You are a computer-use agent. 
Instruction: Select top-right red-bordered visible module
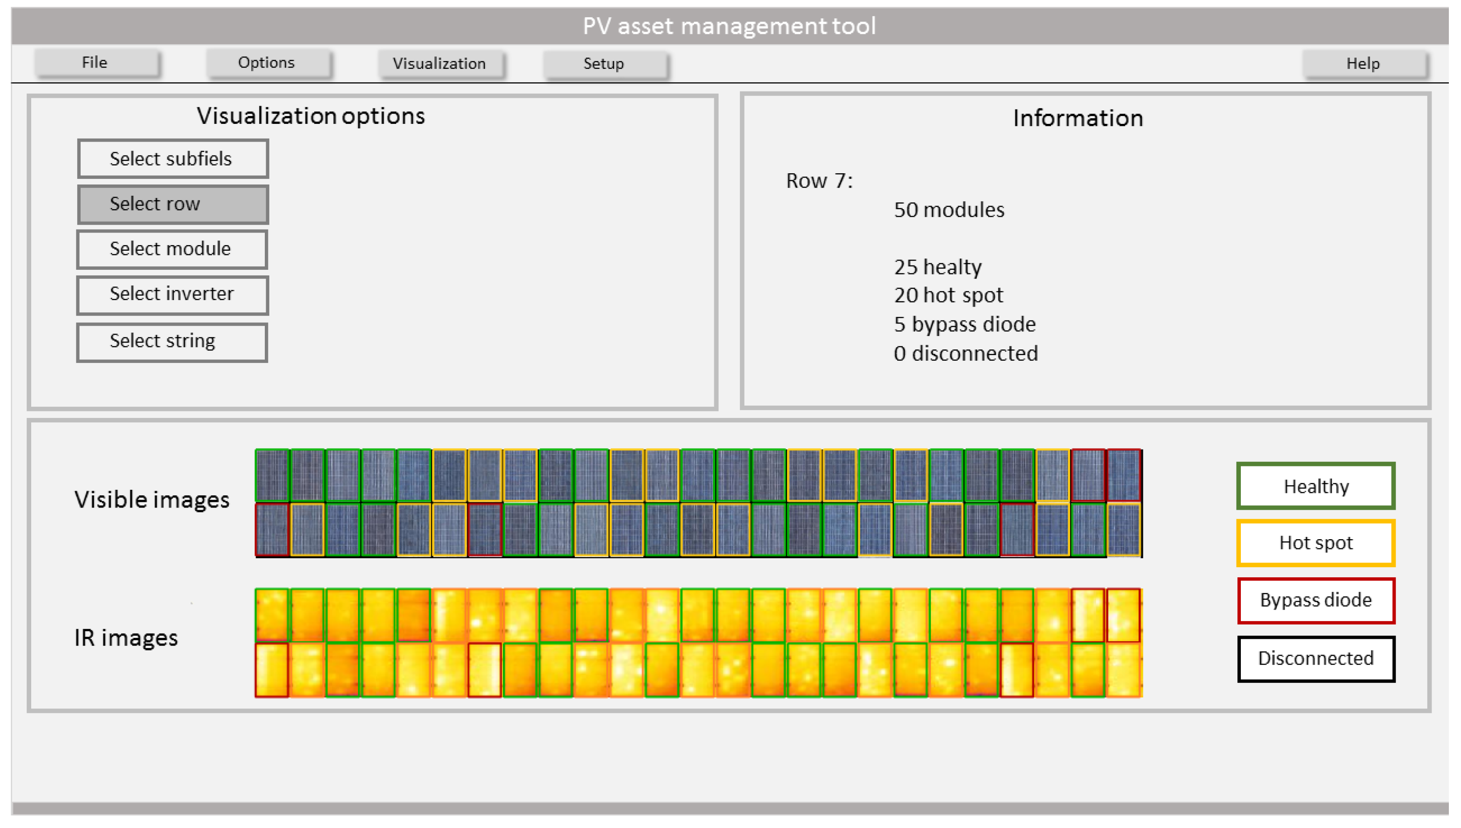(x=1124, y=475)
